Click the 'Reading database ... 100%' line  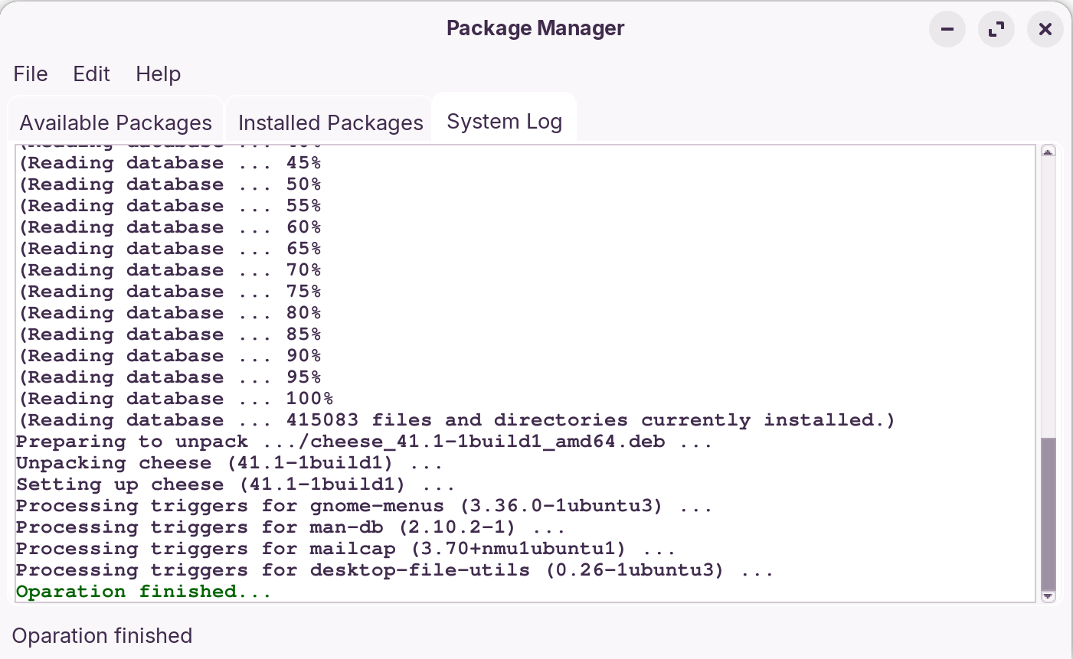click(x=175, y=398)
